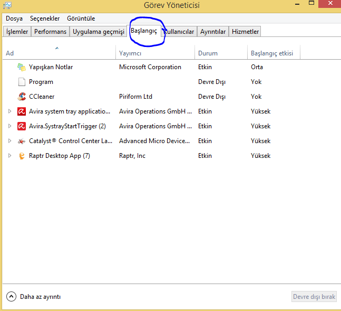Image resolution: width=341 pixels, height=311 pixels.
Task: Open the Seçenekler menu
Action: pyautogui.click(x=45, y=18)
